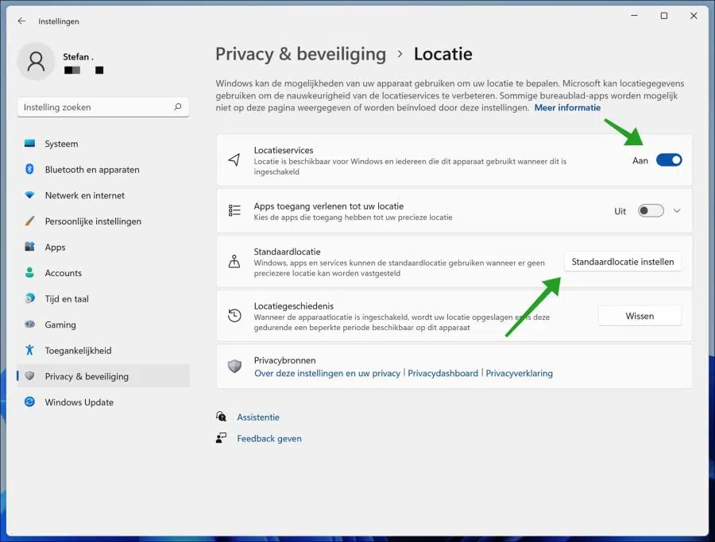The width and height of the screenshot is (715, 542).
Task: Click the Standaardlocatie pin icon
Action: point(234,261)
